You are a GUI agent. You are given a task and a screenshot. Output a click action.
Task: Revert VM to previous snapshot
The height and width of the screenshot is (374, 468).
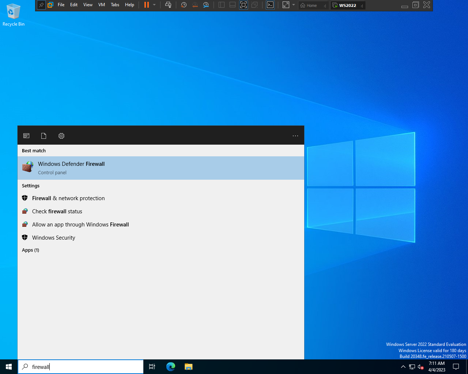click(195, 5)
